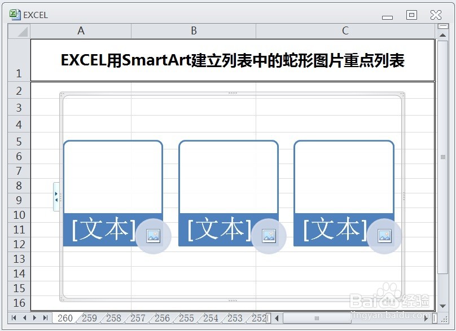
Task: Open SmartArt text pane using left edge arrow tab
Action: [56, 197]
